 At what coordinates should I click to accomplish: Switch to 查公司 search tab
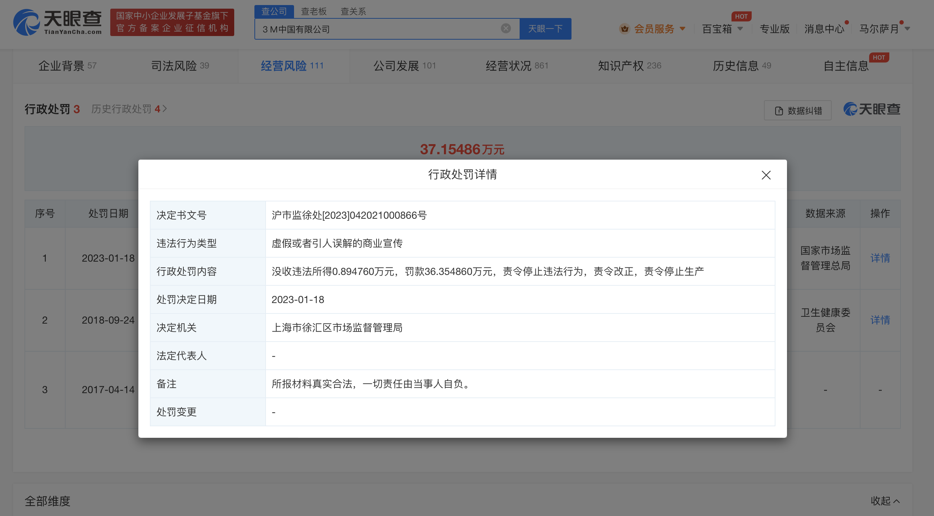click(x=274, y=11)
